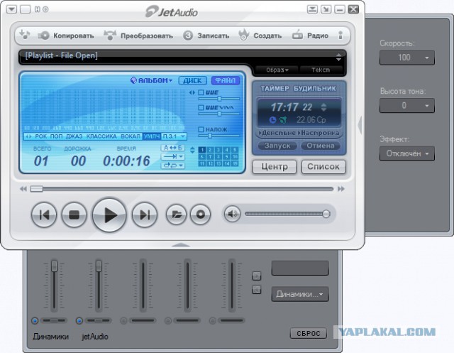The image size is (454, 353).
Task: Start playback with the large Play button
Action: [x=109, y=215]
